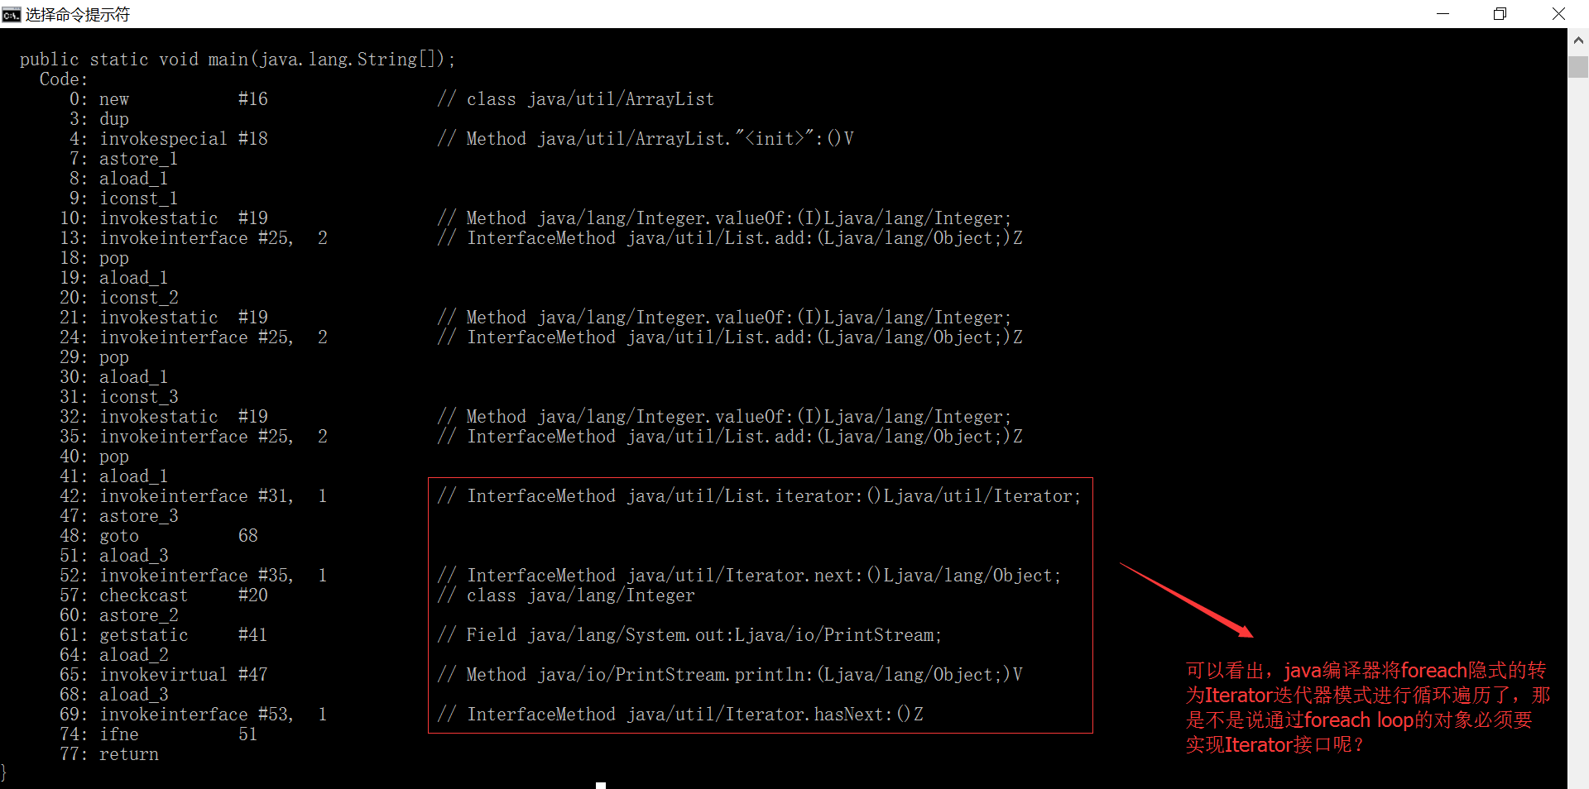
Task: Click the 'Code:' label
Action: (x=63, y=79)
